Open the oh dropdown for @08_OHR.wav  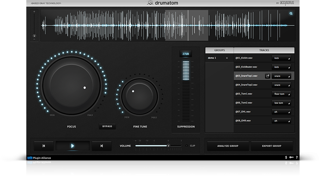pyautogui.click(x=281, y=121)
